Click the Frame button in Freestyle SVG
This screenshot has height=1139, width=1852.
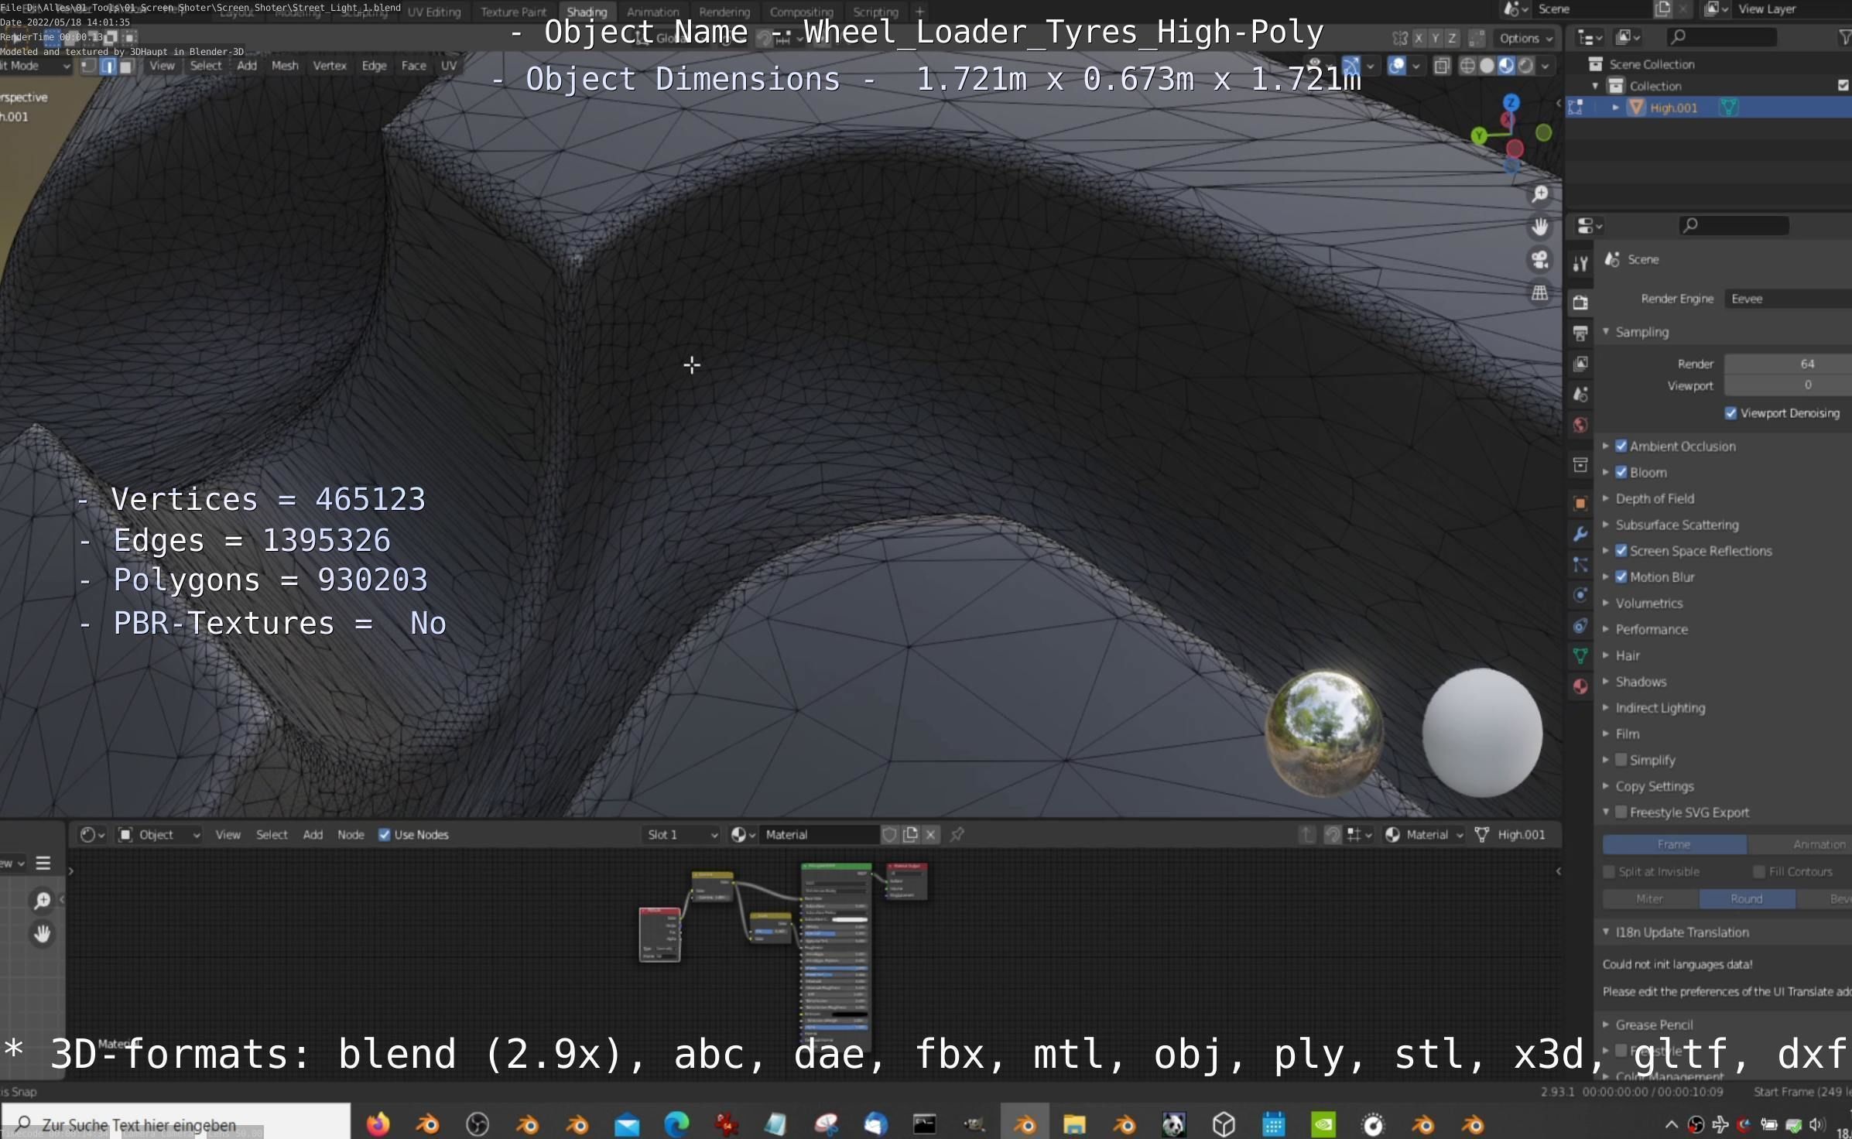coord(1673,844)
